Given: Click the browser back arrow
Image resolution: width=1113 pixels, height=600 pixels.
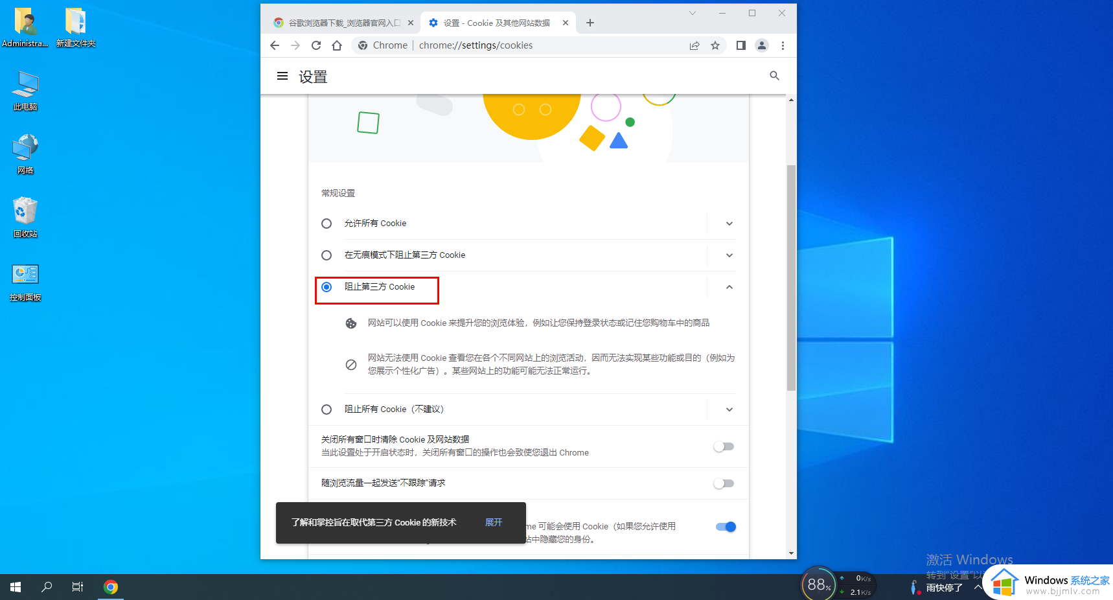Looking at the screenshot, I should tap(275, 45).
